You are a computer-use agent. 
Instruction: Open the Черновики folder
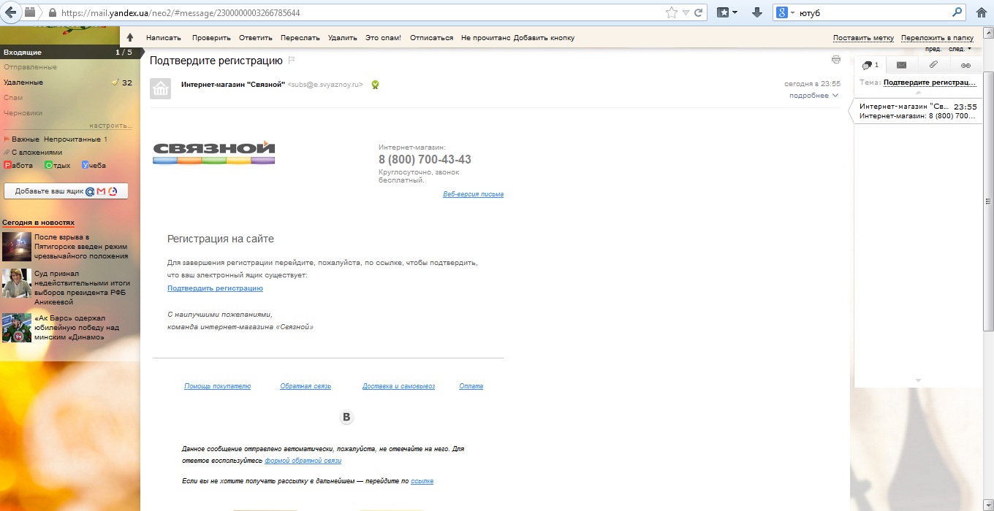(23, 113)
